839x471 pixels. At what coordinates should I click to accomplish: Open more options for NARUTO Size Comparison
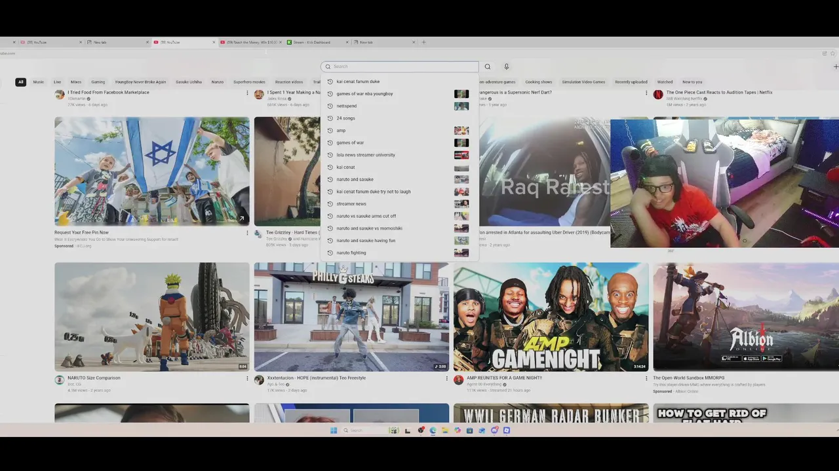tap(247, 378)
